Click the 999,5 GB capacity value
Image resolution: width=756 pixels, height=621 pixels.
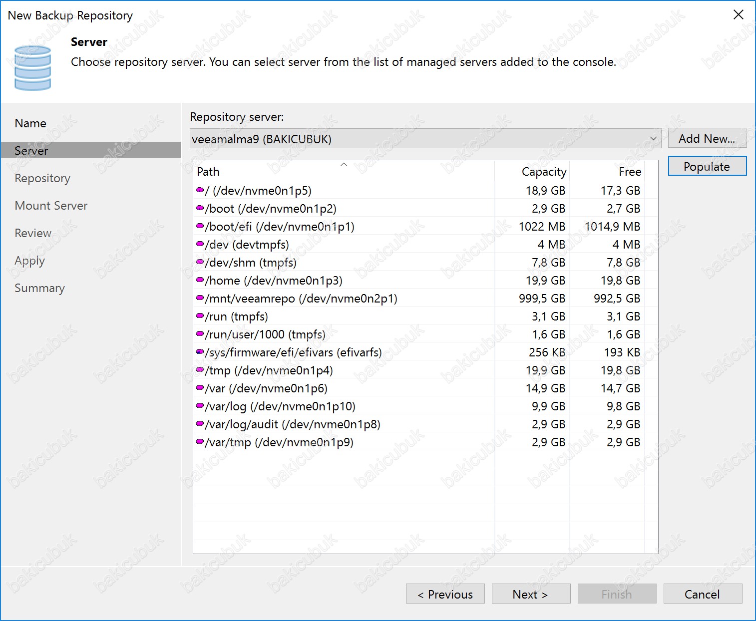(x=542, y=299)
